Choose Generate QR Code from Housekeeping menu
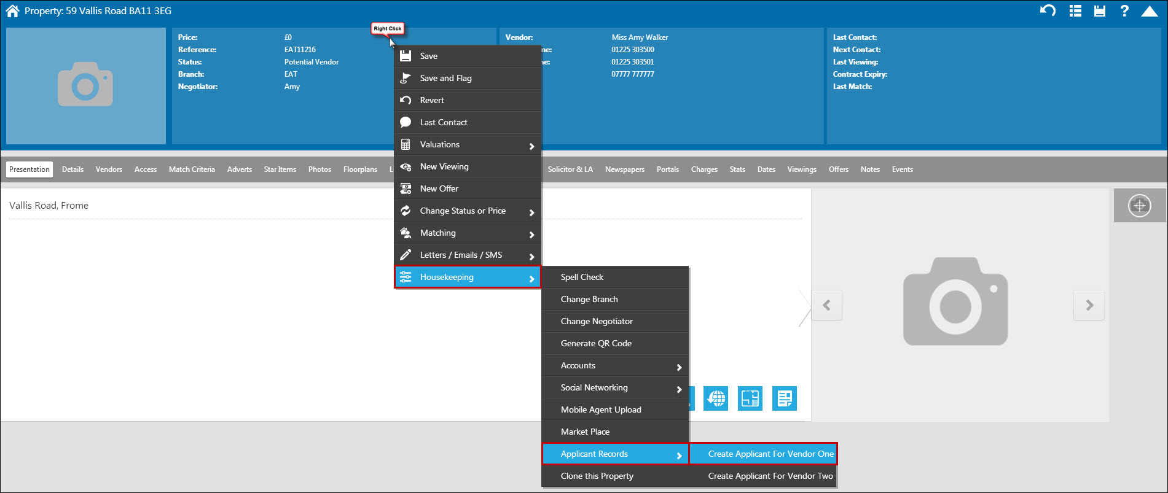1168x493 pixels. point(596,344)
